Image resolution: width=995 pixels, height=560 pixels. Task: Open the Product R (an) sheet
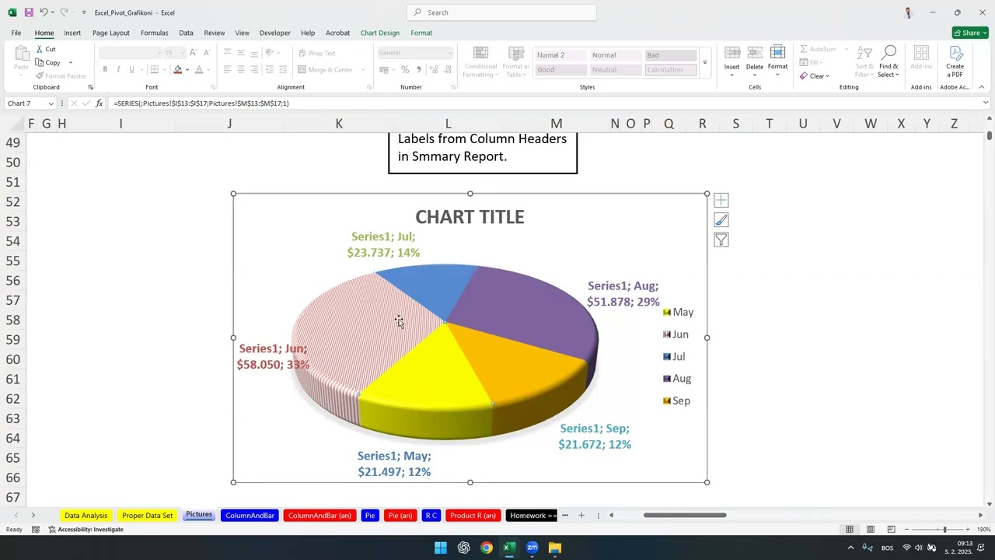point(473,516)
